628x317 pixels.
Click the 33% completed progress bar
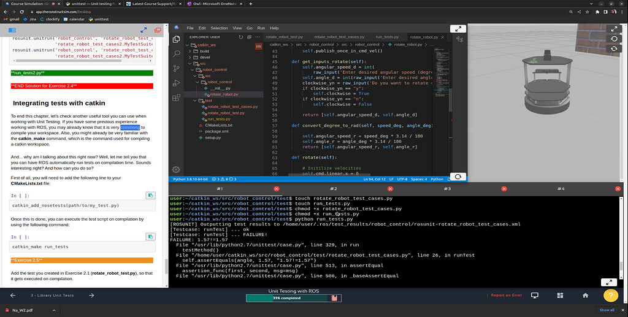click(x=293, y=298)
